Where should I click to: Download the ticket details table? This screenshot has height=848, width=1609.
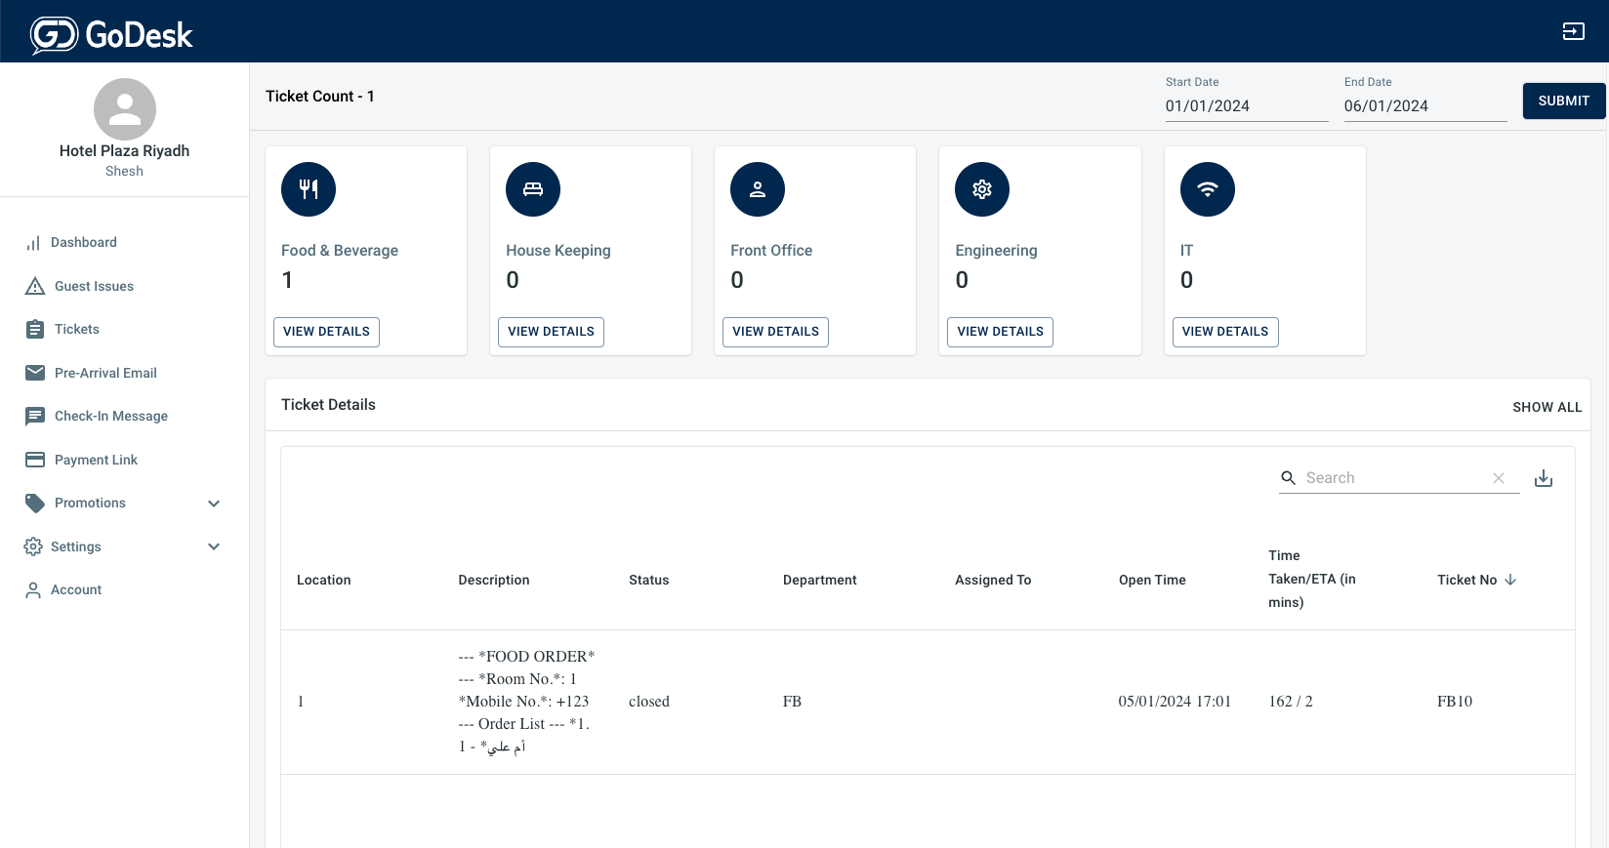pyautogui.click(x=1544, y=478)
